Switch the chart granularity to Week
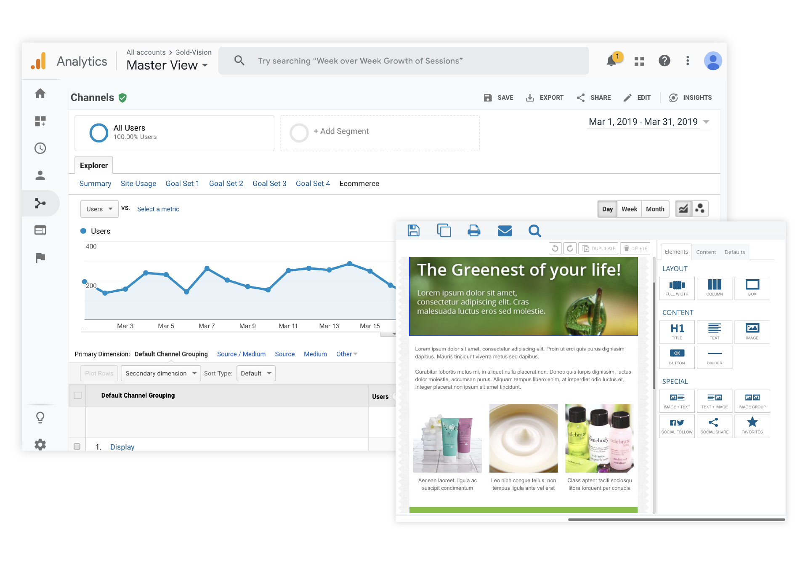This screenshot has width=808, height=564. click(629, 209)
